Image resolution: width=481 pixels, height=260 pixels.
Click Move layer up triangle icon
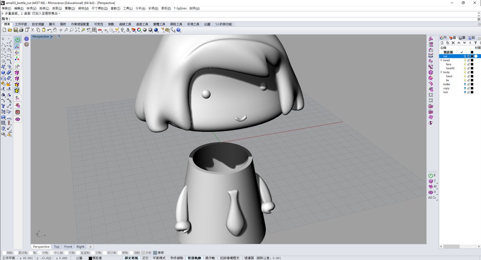pyautogui.click(x=459, y=43)
